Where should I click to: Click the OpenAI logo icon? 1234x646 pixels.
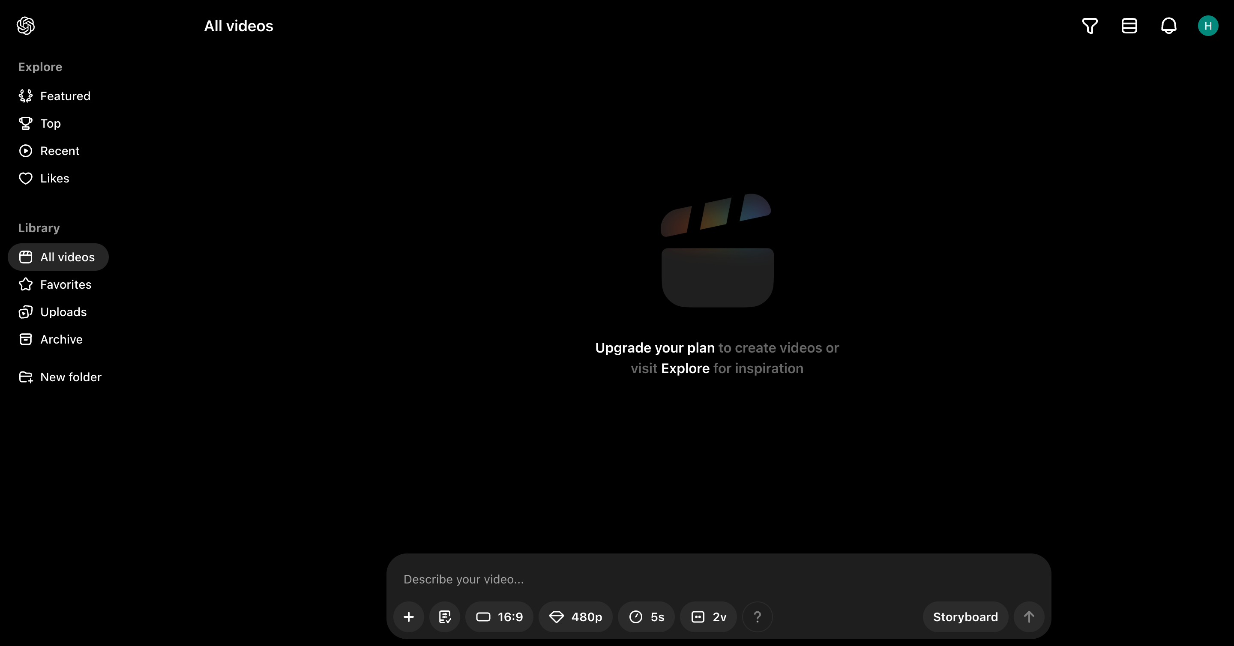click(x=25, y=26)
